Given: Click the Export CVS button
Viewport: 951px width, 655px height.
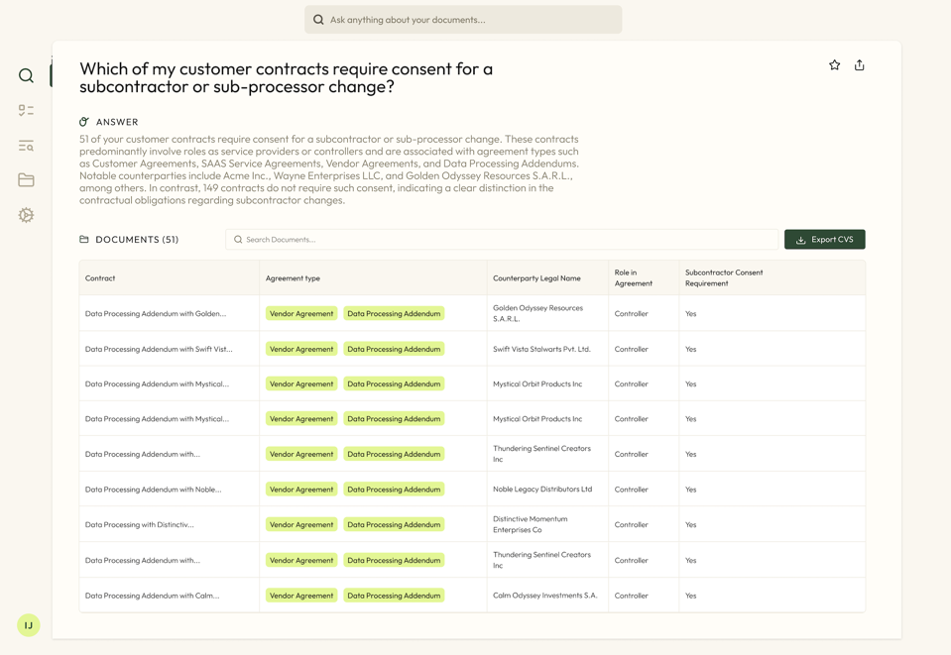Looking at the screenshot, I should [824, 240].
